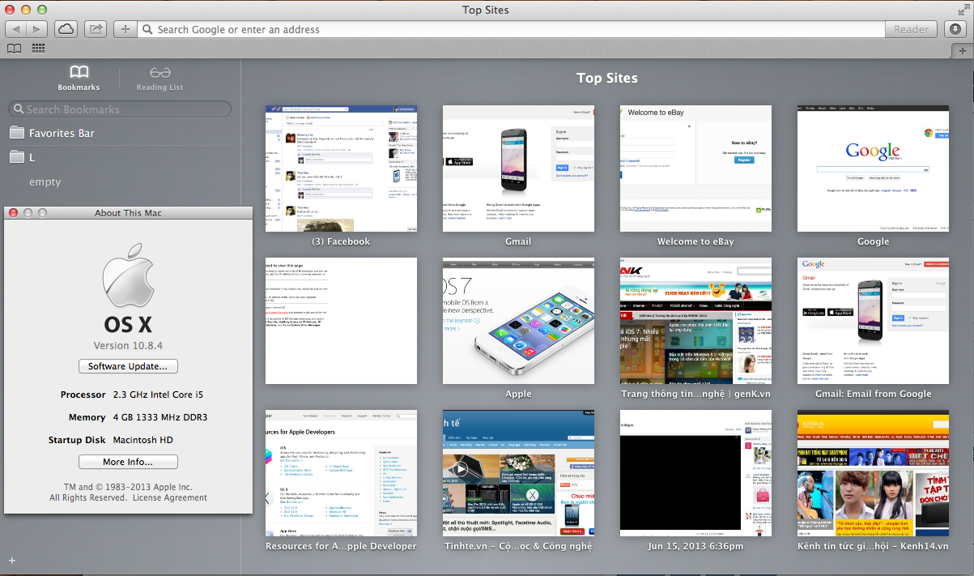Select the Favorites Bar row
Viewport: 974px width, 576px height.
[120, 133]
